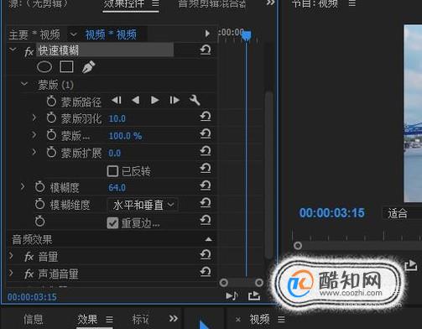Collapse the 快速模糊 effect
Image resolution: width=422 pixels, height=329 pixels.
13,50
